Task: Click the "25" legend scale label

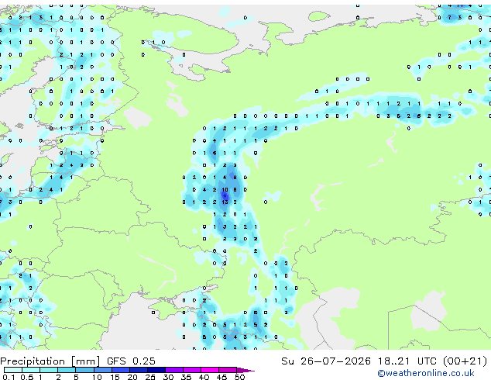Action: click(x=150, y=377)
